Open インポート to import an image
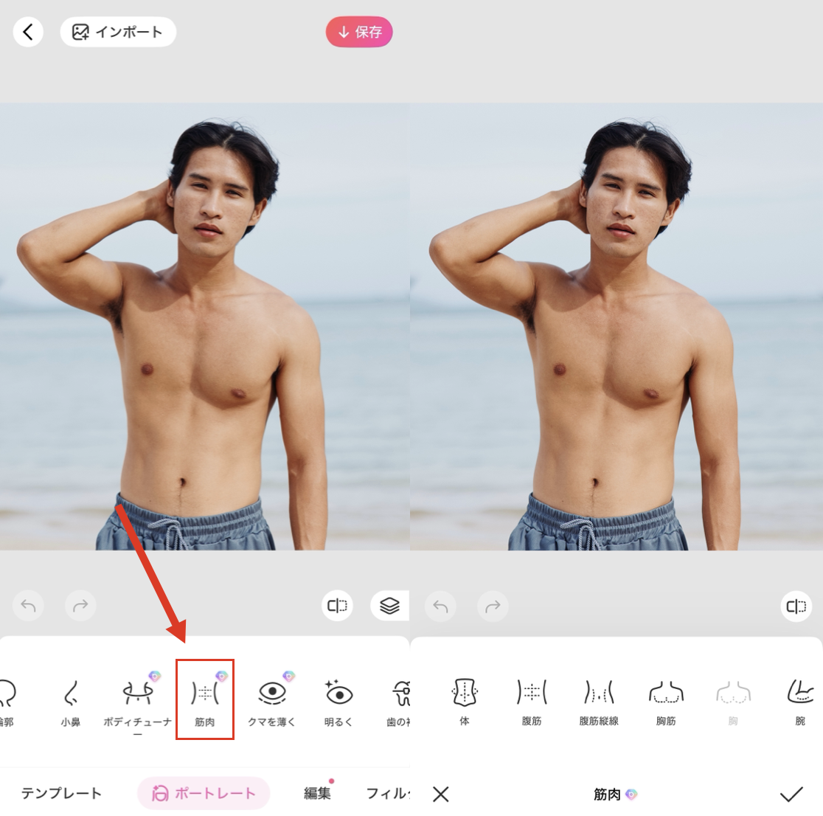 (x=118, y=32)
